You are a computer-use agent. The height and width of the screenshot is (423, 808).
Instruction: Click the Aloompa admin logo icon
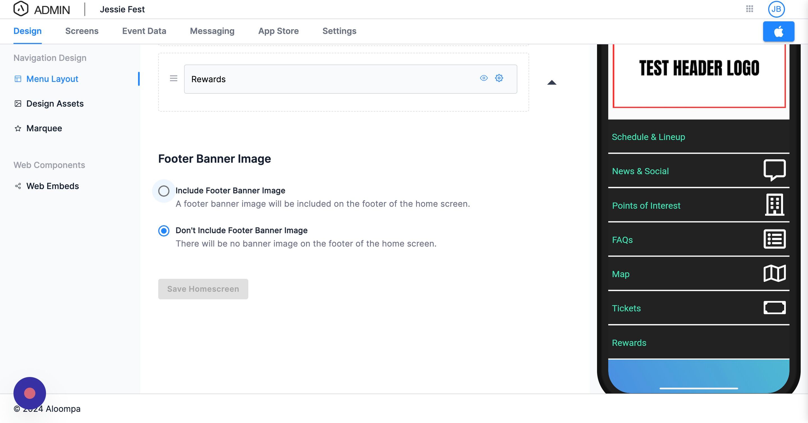pyautogui.click(x=21, y=9)
